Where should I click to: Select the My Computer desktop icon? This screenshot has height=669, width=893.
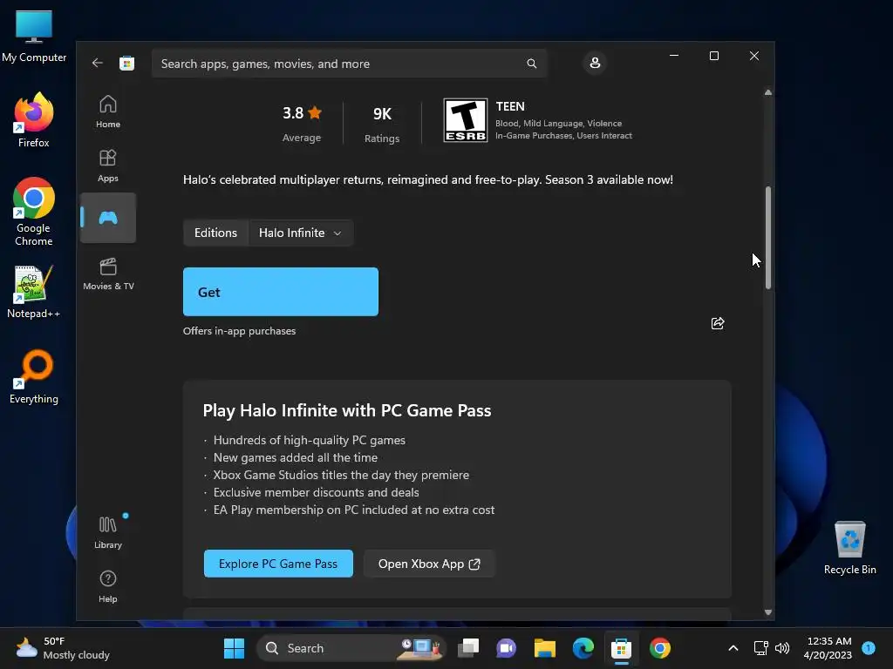(x=34, y=36)
